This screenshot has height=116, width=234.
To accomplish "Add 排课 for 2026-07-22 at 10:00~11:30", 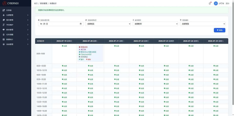I will coord(141,84).
